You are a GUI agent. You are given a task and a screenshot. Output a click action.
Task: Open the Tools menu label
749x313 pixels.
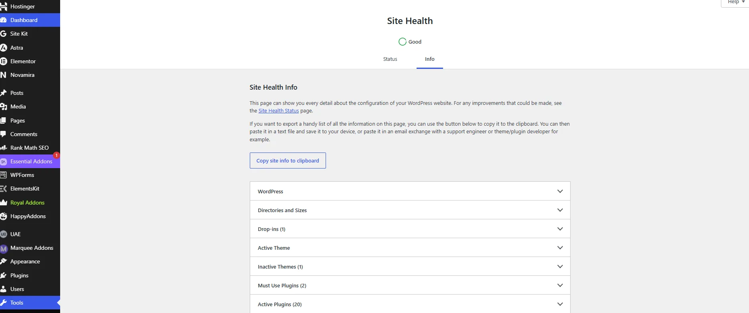(17, 303)
